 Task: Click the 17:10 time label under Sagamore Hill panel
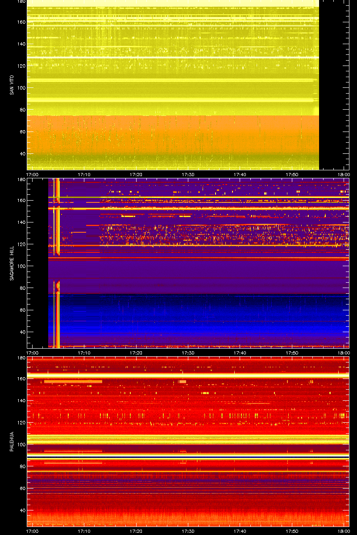(x=84, y=353)
